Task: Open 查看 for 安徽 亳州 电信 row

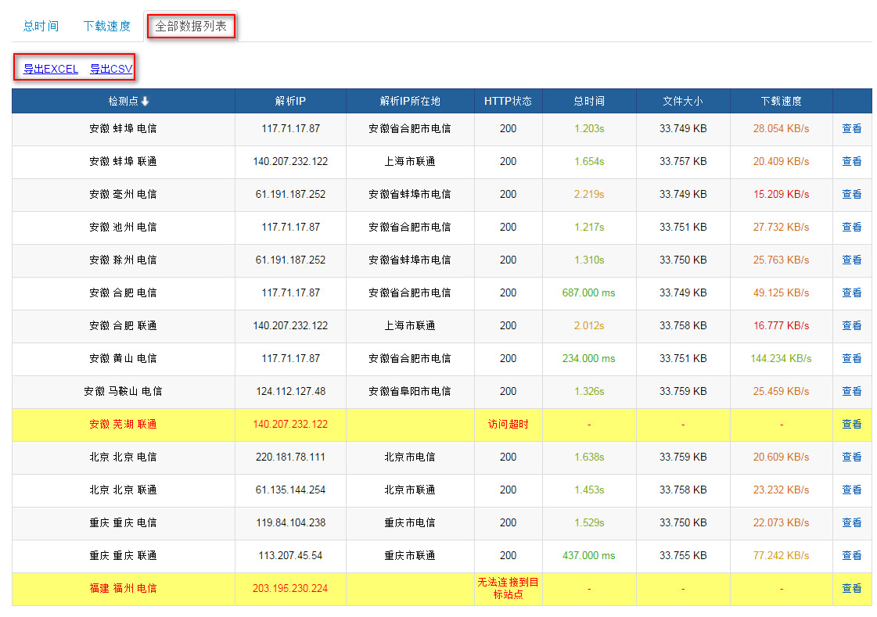Action: (x=851, y=194)
